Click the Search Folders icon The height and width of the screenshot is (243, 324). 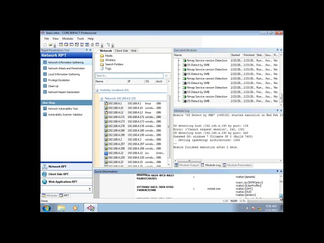click(x=102, y=64)
